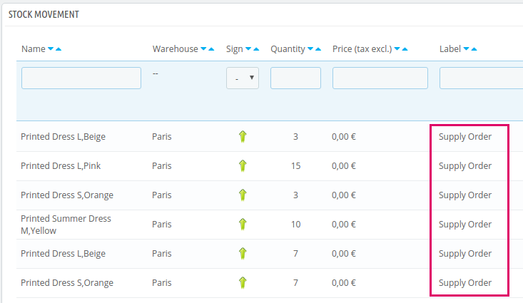Sort Warehouse column ascending arrow
Viewport: 523px width, 303px height.
[x=211, y=49]
